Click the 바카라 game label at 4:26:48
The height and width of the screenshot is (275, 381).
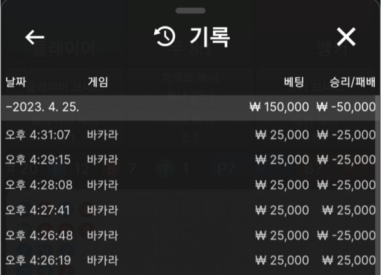(103, 235)
